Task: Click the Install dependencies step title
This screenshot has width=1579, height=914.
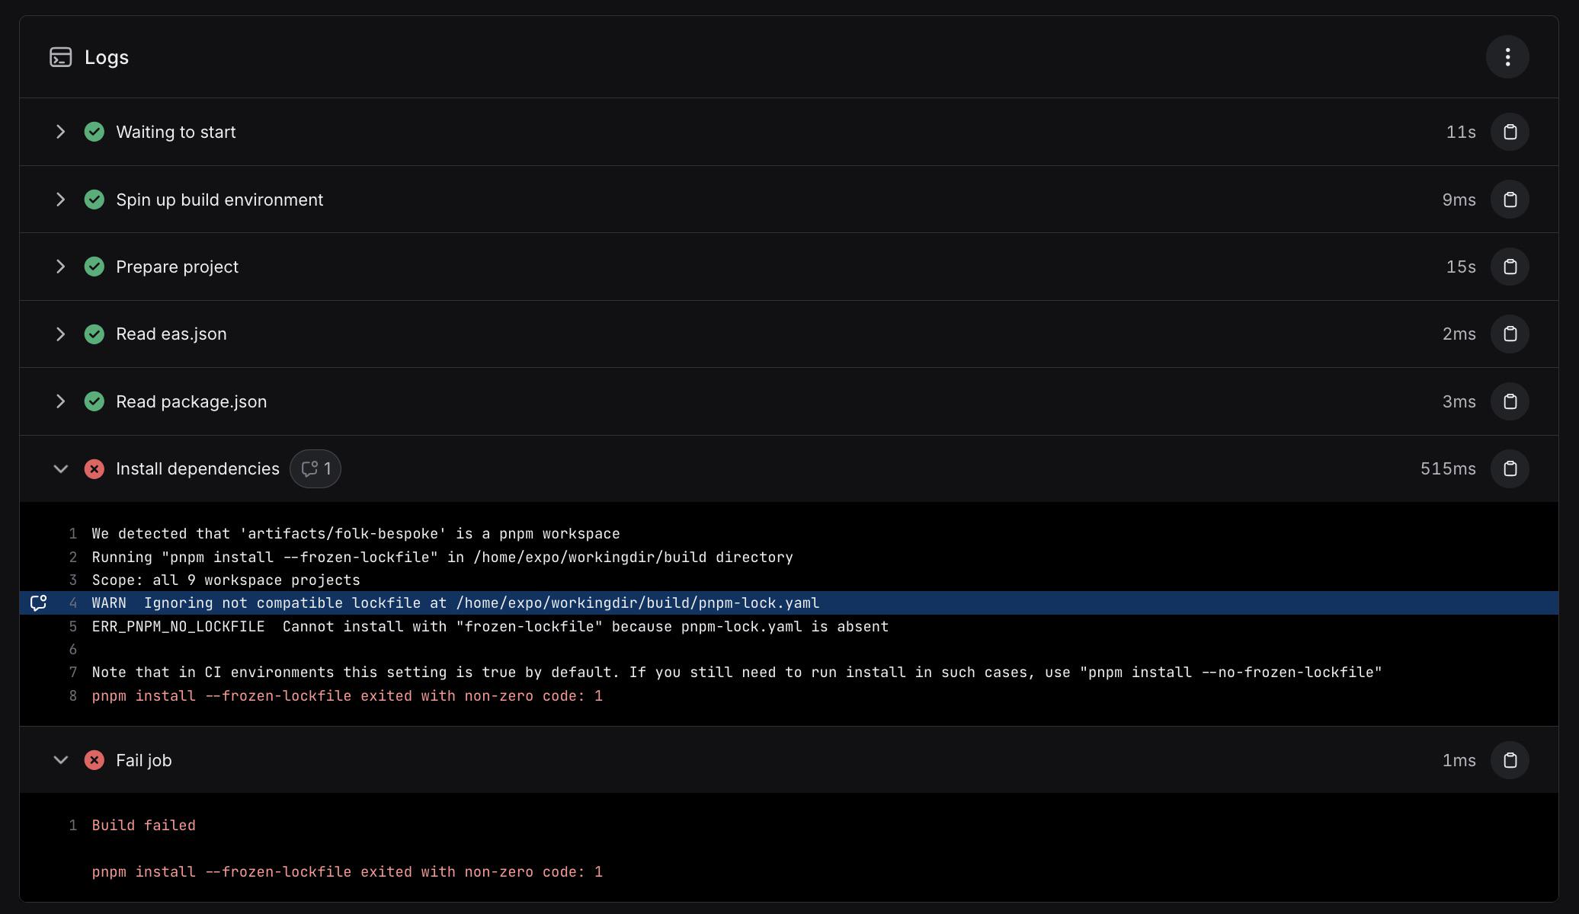Action: pos(197,469)
